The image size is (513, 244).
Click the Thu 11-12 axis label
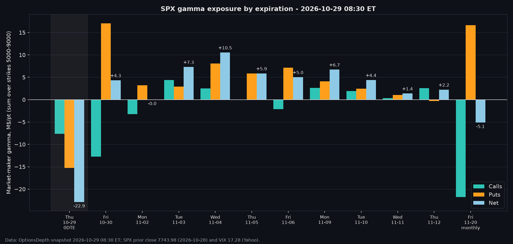434,220
